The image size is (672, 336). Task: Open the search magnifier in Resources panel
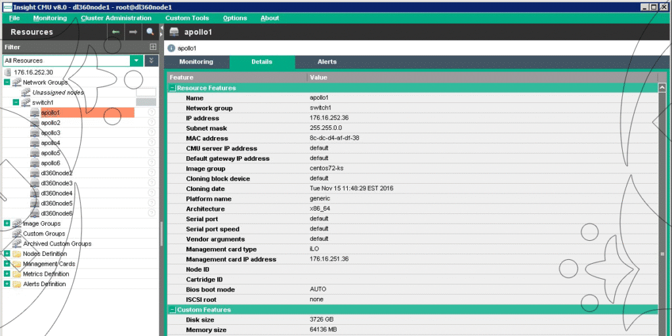150,31
